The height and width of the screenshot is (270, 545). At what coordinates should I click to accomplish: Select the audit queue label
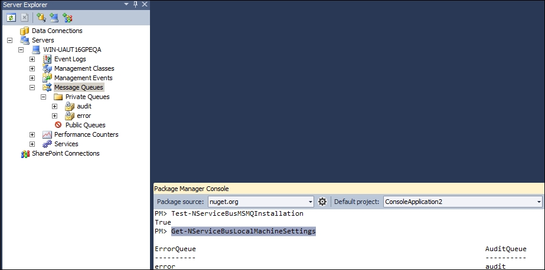(84, 106)
